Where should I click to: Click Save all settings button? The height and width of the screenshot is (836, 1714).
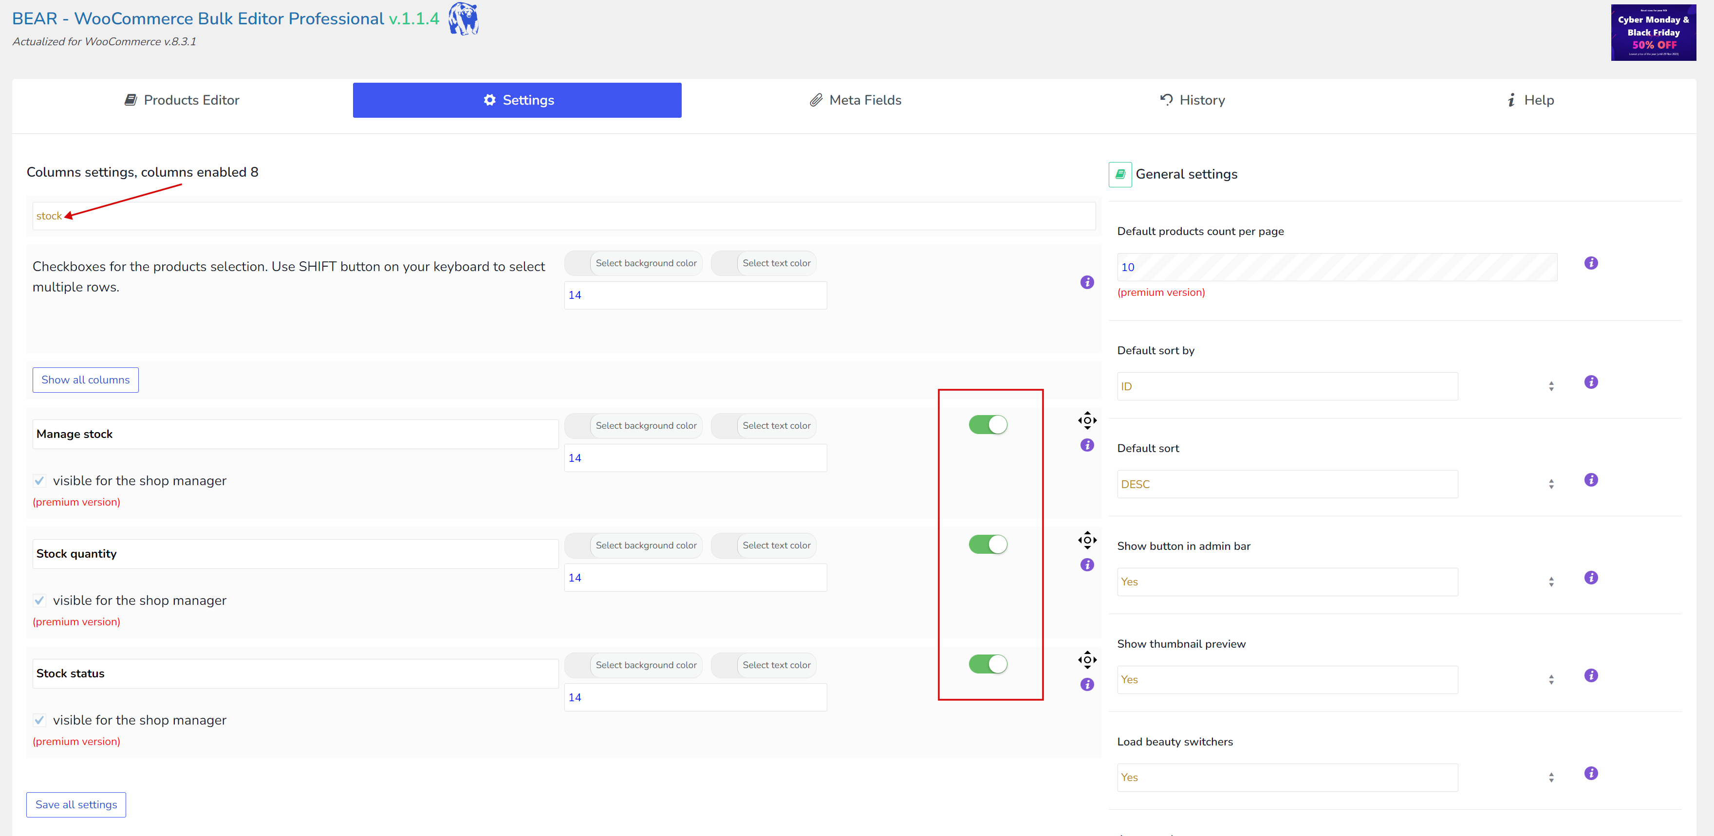point(76,805)
